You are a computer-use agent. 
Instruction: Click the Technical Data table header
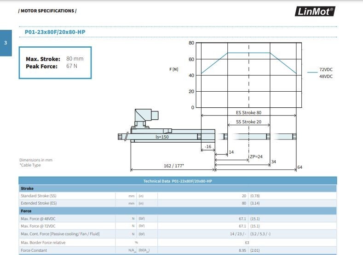(x=178, y=181)
